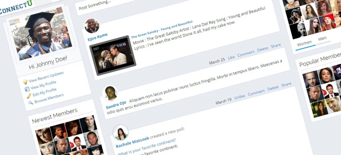Open the man with red boxing glove in Newest Members
341x155 pixels.
[x=78, y=143]
